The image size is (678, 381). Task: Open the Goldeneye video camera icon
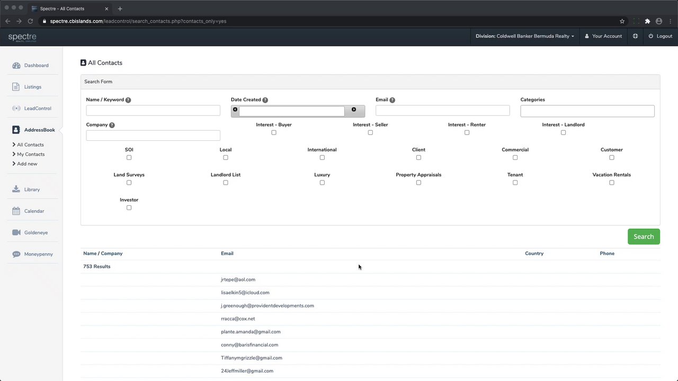(x=16, y=232)
